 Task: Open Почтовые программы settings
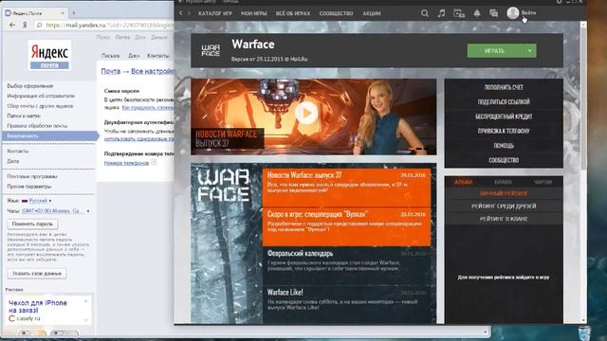(x=32, y=176)
